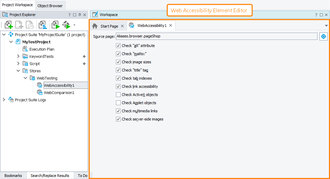Click the target picker icon beside Source page

click(323, 36)
